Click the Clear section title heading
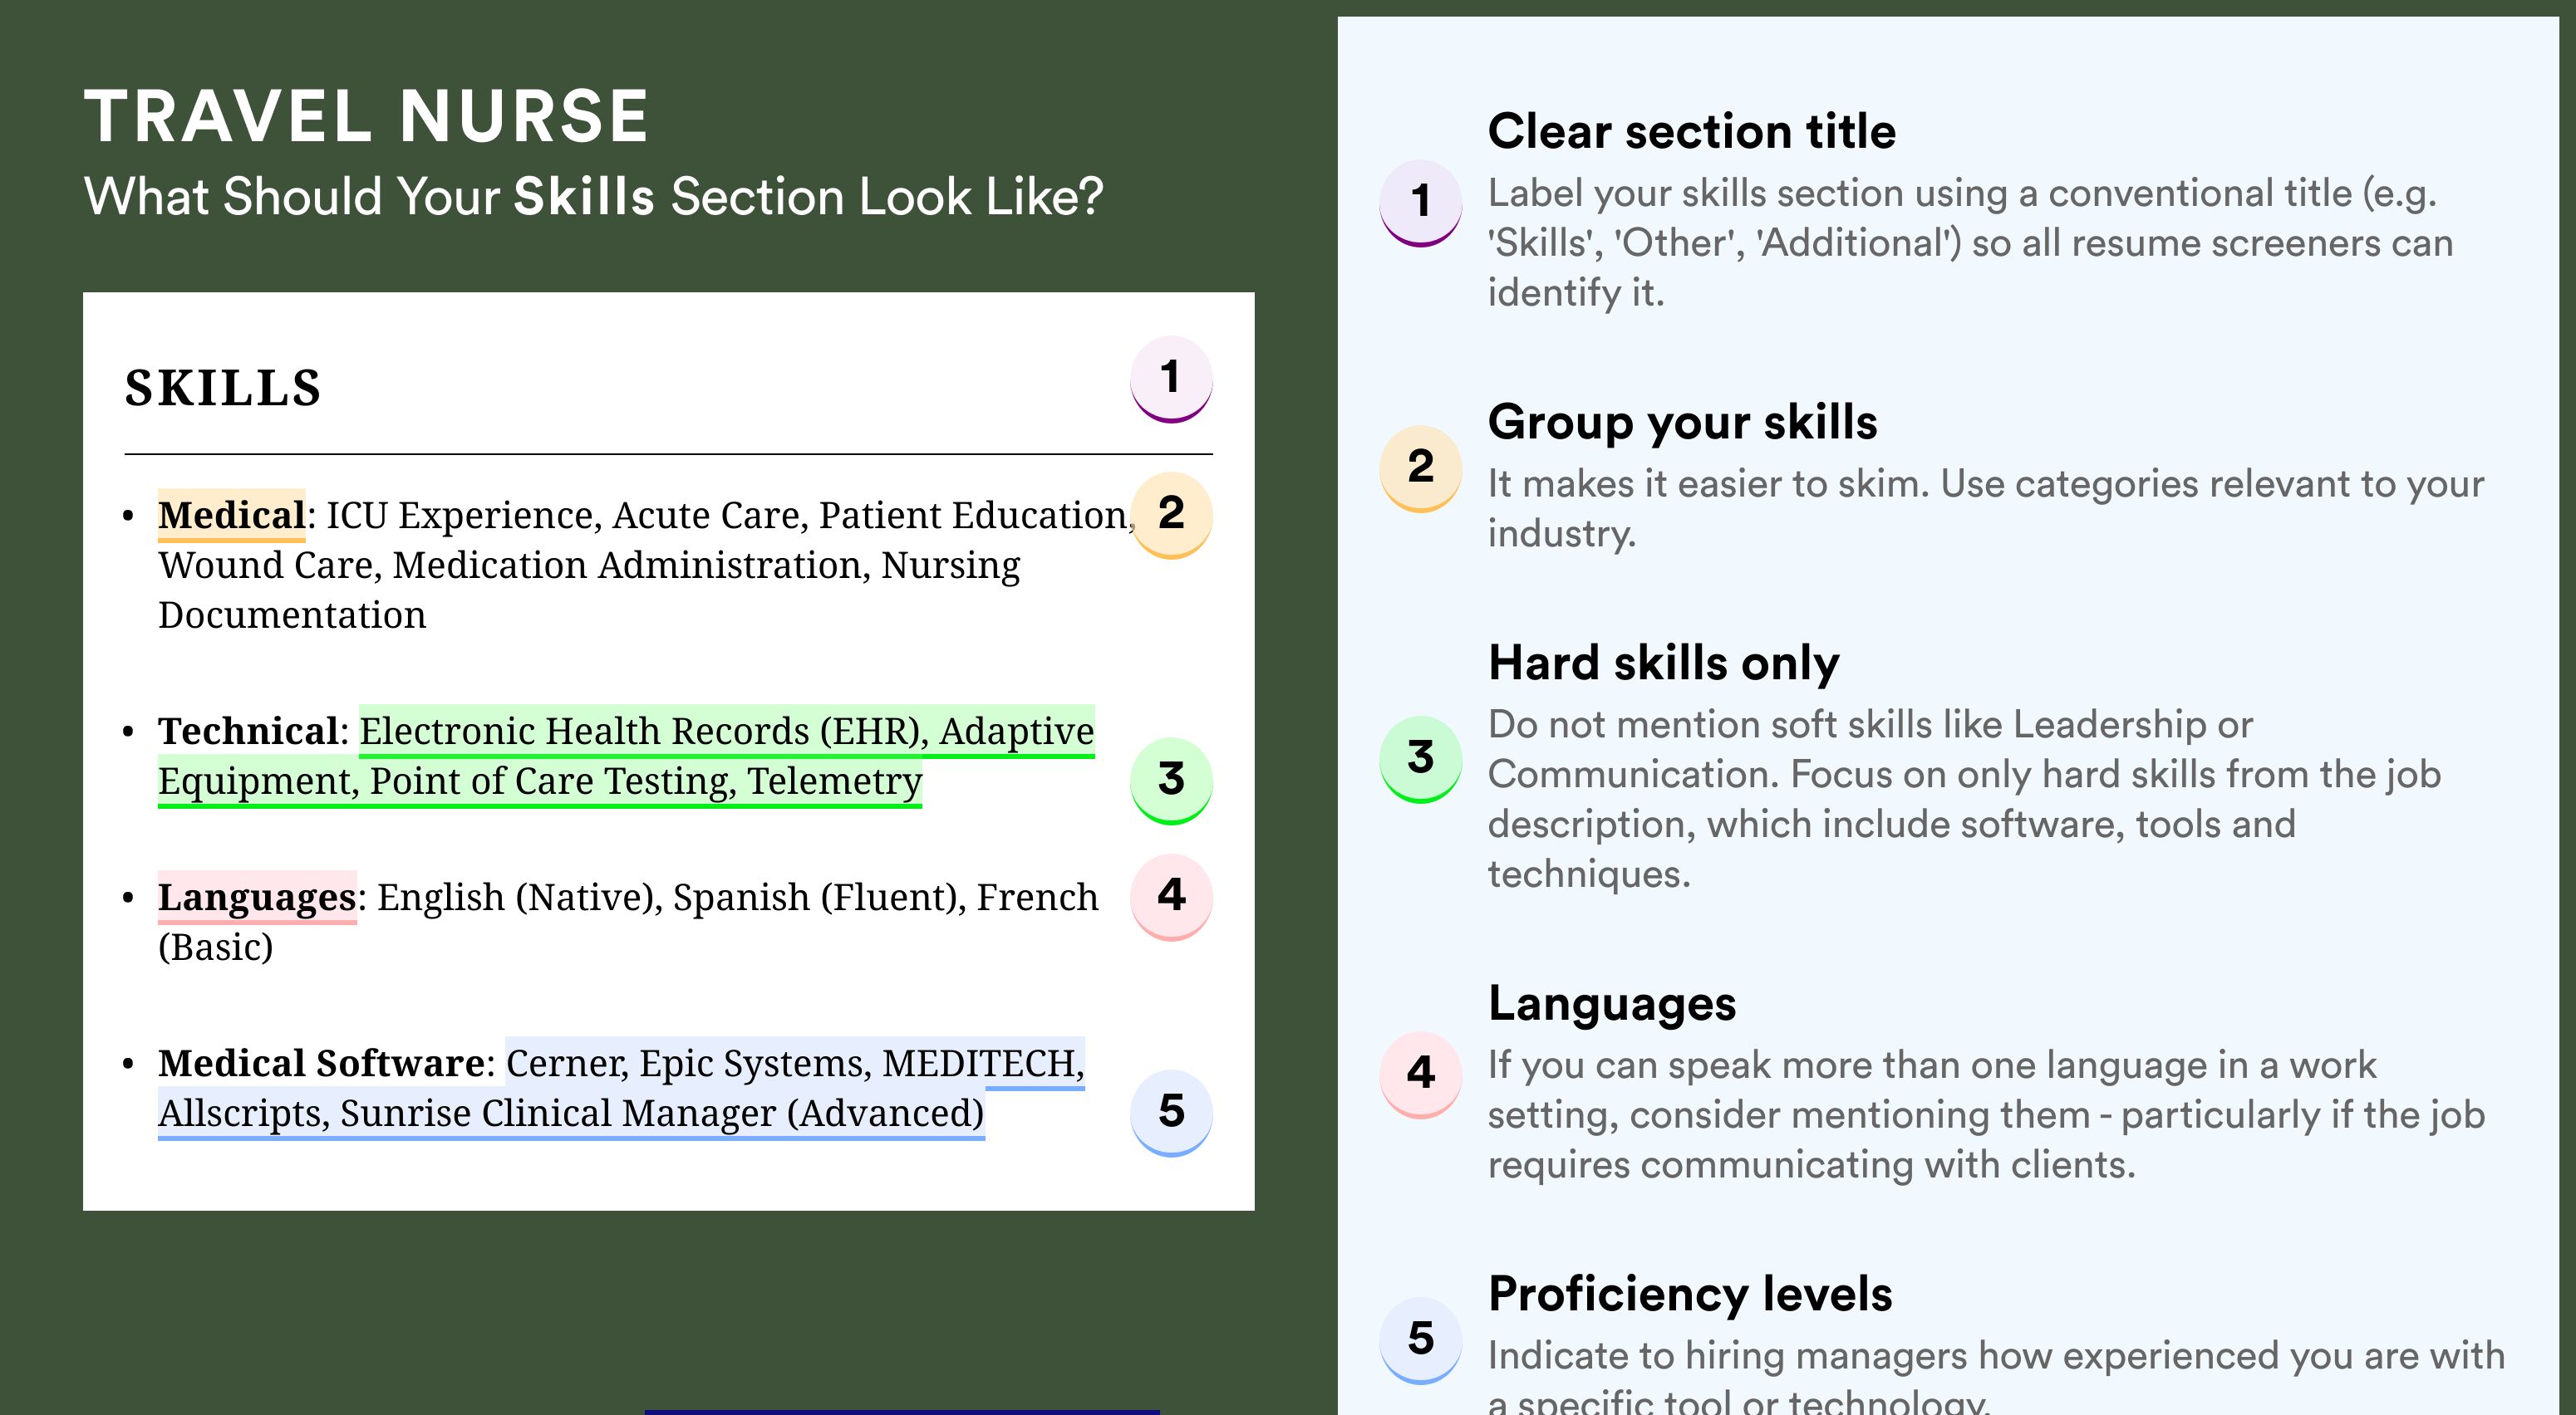This screenshot has height=1415, width=2576. (1692, 131)
